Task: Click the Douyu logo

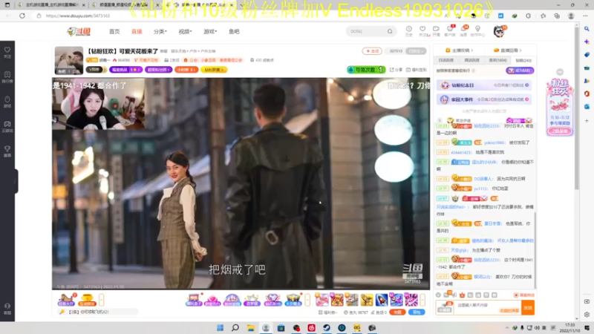Action: [79, 31]
